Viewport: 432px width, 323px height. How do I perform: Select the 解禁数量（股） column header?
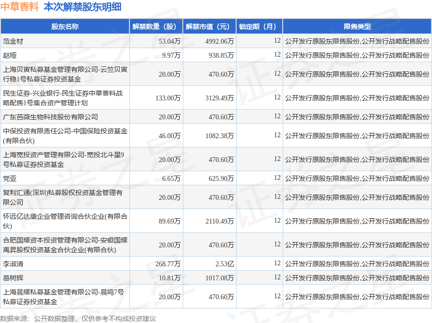click(156, 27)
